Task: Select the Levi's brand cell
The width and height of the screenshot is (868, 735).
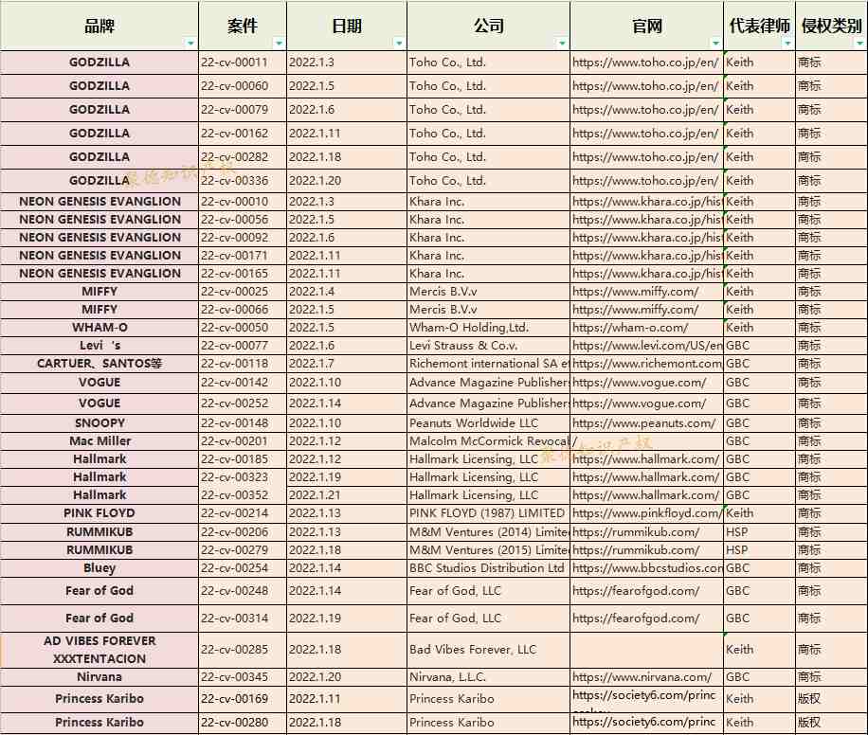Action: tap(99, 346)
